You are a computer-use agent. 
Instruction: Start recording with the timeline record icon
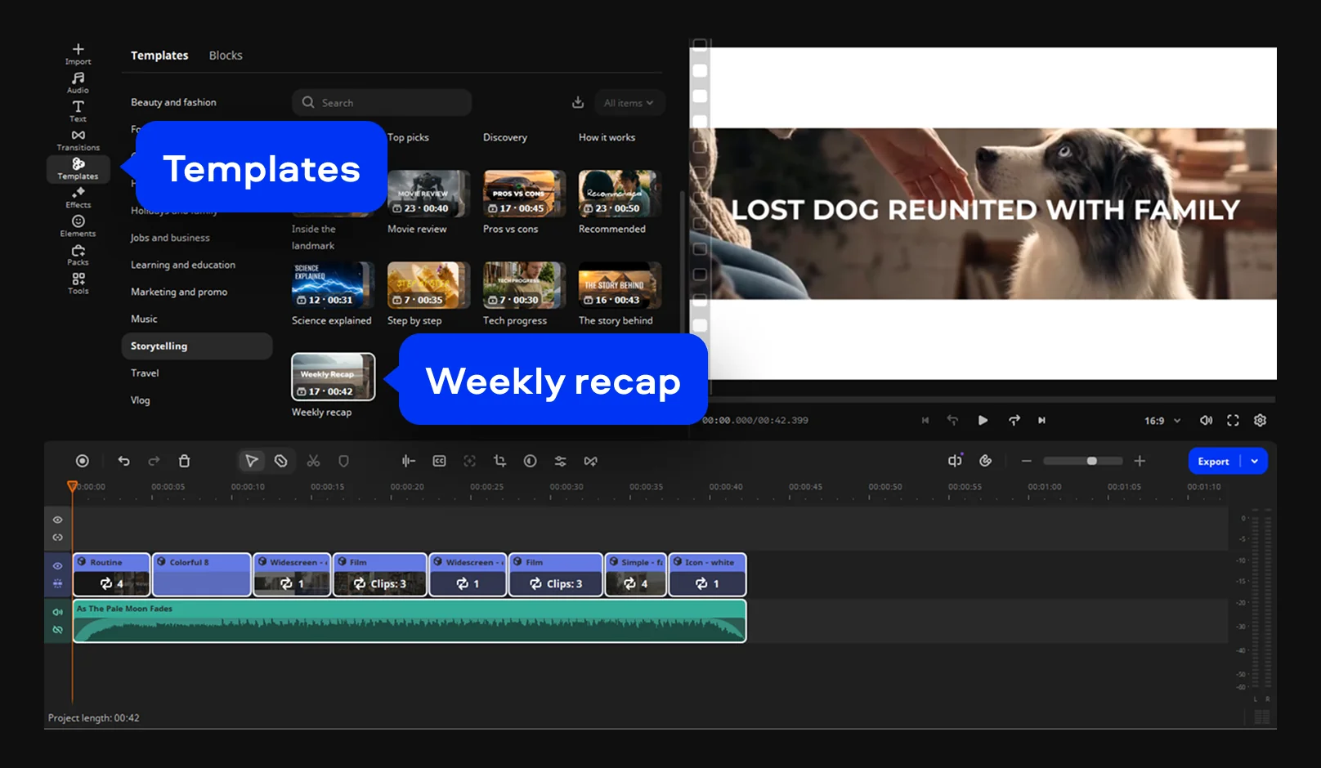point(82,461)
